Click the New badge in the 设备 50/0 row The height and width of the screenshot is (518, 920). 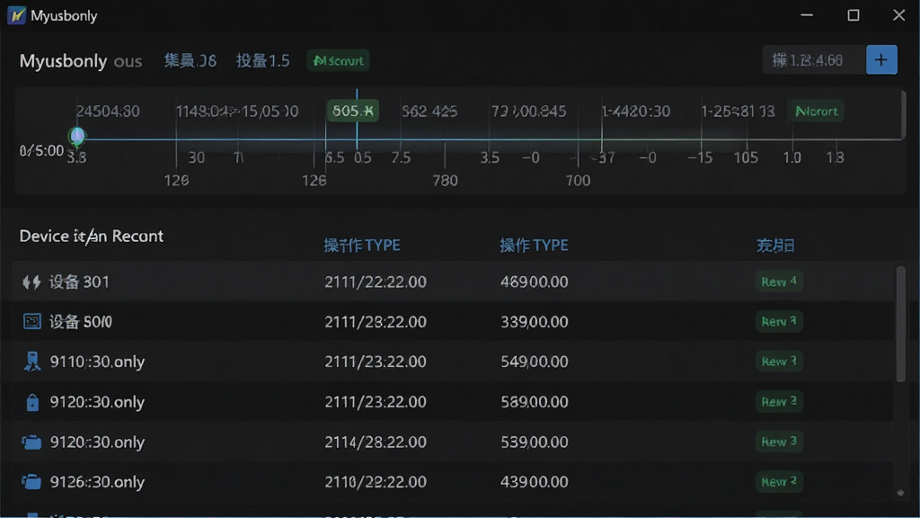(x=779, y=321)
